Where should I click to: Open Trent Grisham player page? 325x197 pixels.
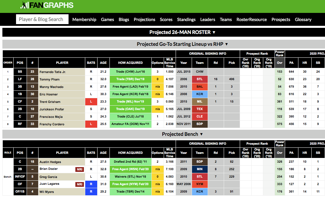pyautogui.click(x=50, y=102)
